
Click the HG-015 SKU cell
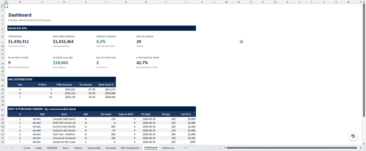point(42,138)
